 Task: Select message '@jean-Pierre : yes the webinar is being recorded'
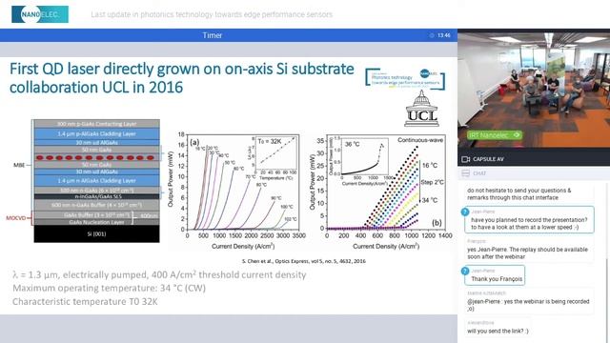529,301
